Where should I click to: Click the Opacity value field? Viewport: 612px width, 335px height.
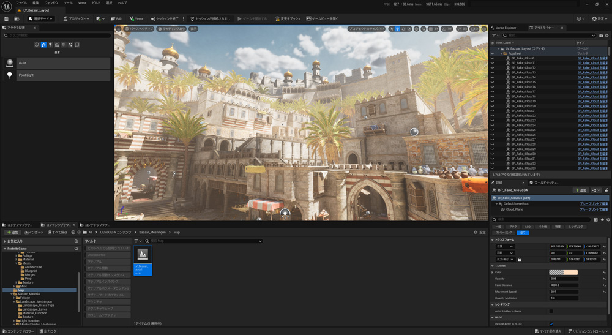[564, 279]
